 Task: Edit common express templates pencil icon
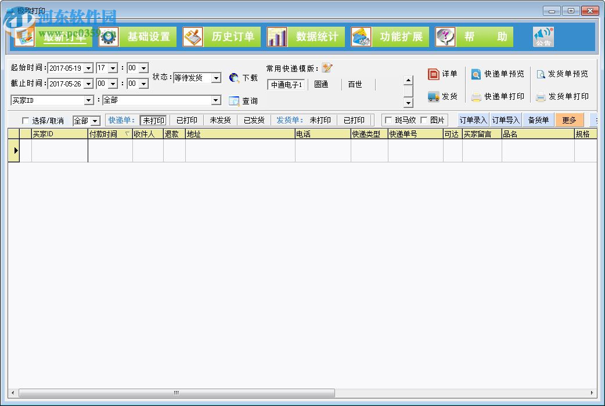coord(327,68)
